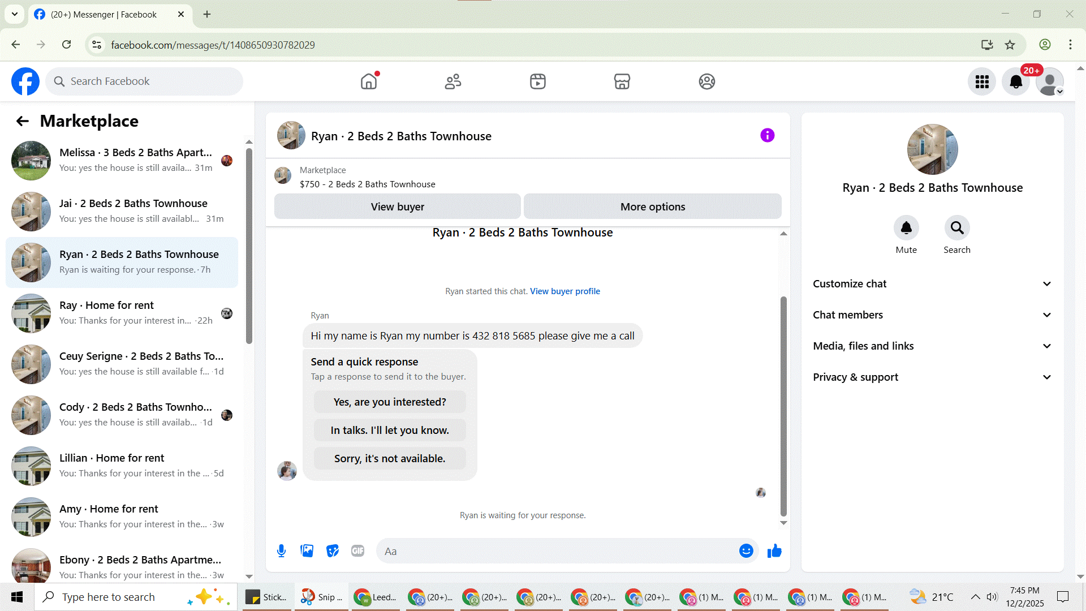
Task: Go to the Friends tab
Action: pyautogui.click(x=453, y=82)
